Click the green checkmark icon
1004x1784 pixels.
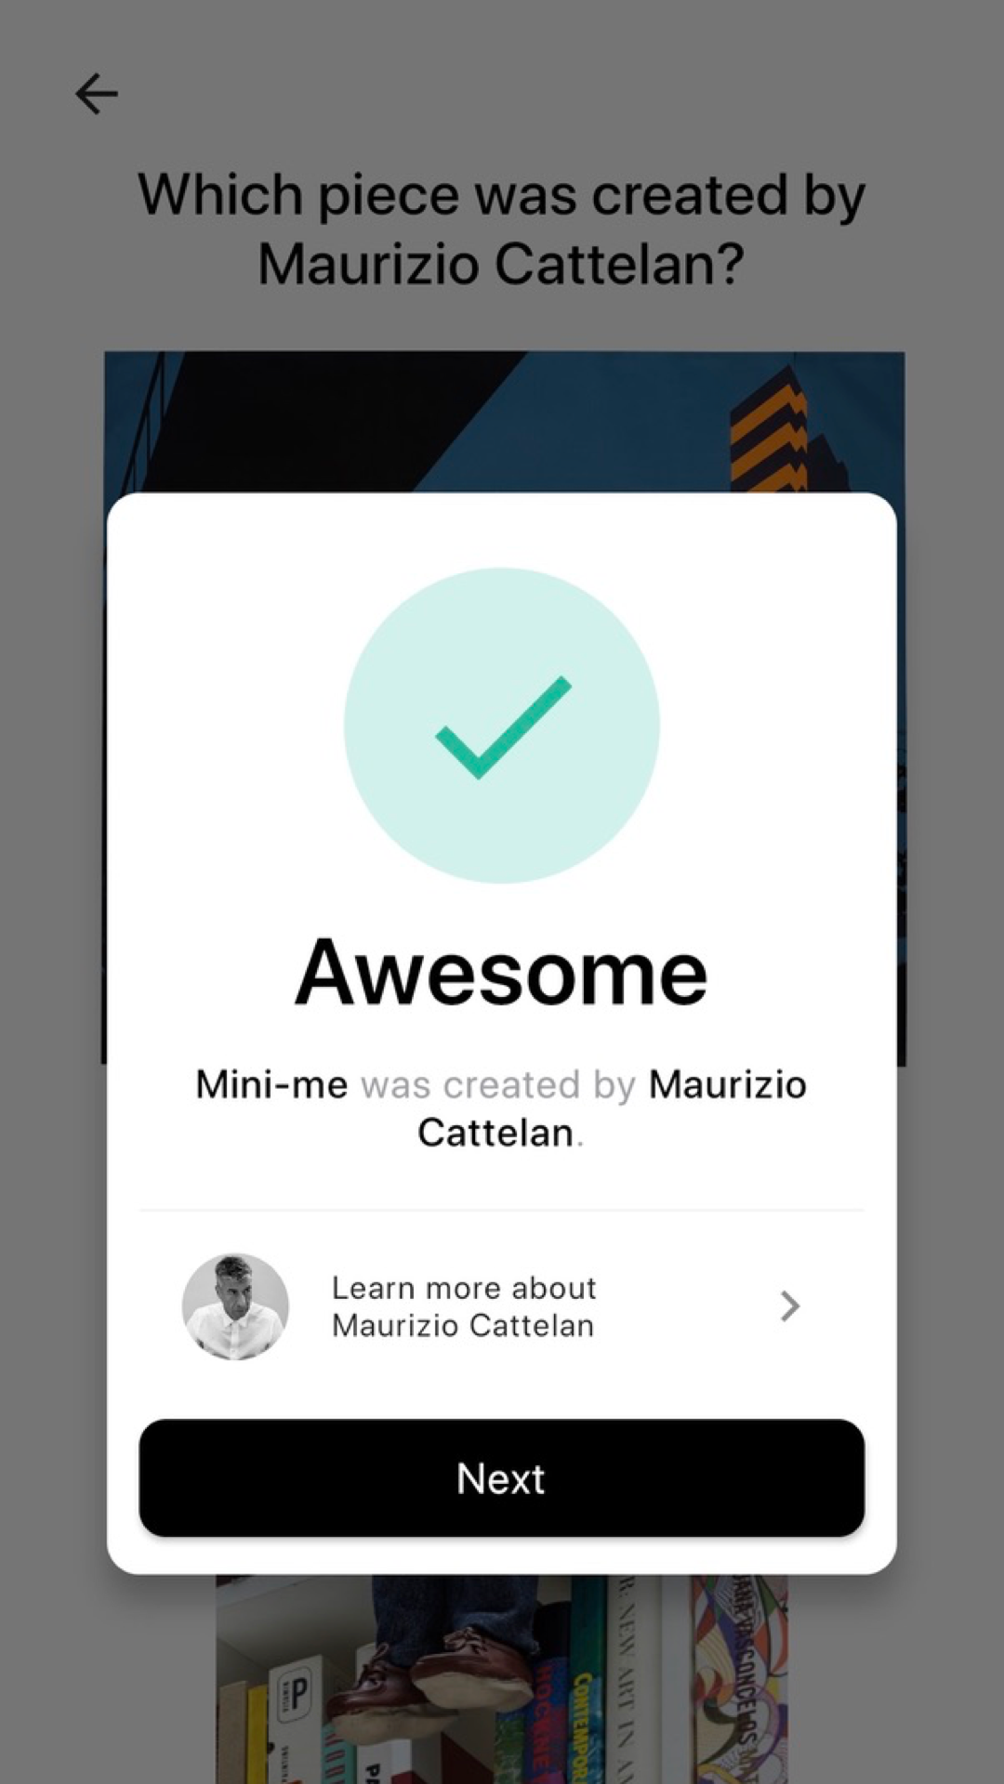pyautogui.click(x=503, y=728)
